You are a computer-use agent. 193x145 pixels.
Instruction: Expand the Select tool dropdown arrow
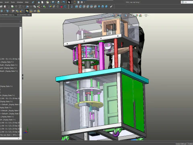click(72, 2)
